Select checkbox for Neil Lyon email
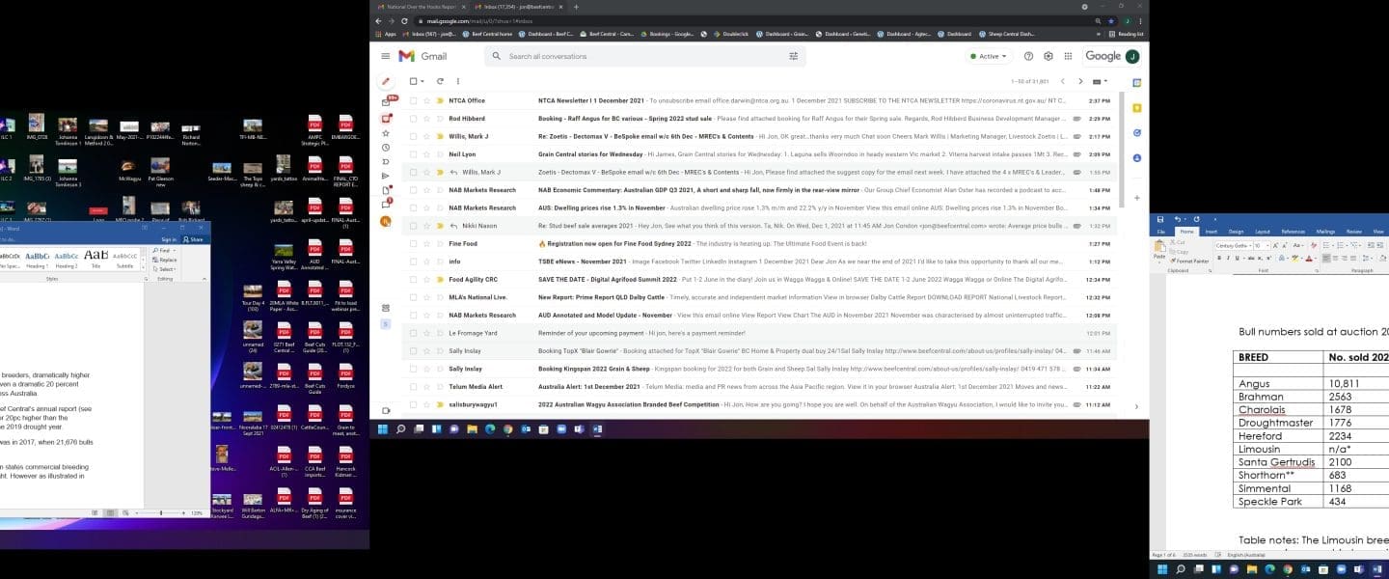The height and width of the screenshot is (579, 1389). 414,154
